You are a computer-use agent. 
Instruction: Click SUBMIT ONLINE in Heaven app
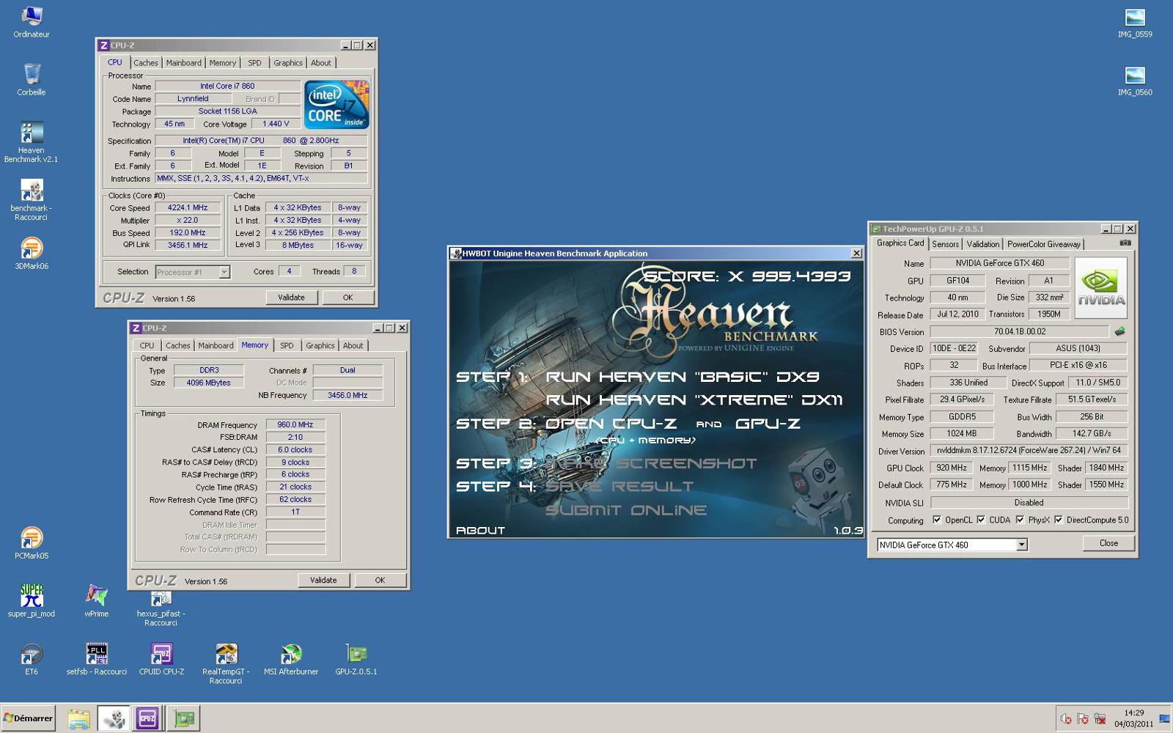point(626,510)
